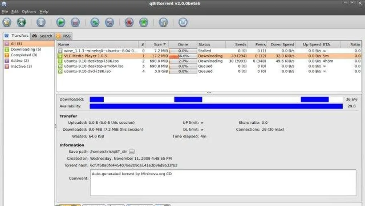Click the queued icon beside ubuntu-9.10-dvd-i386.iso
365x220 pixels.
click(x=60, y=71)
